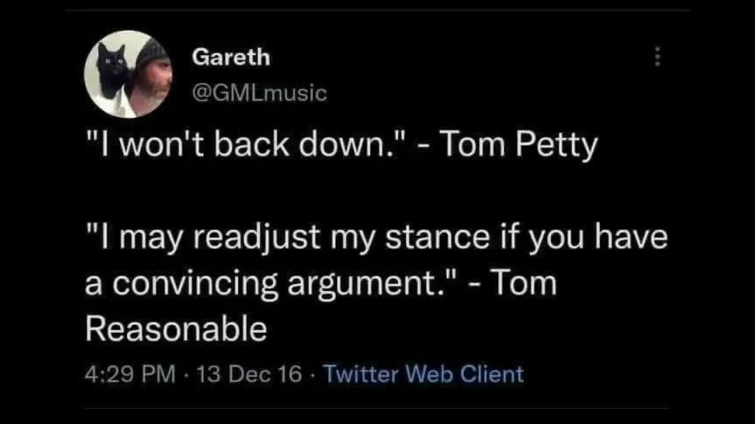
Task: Click Gareth's round profile avatar
Action: (128, 74)
